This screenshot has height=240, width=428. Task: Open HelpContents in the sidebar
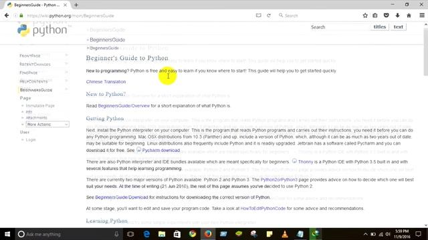33,81
